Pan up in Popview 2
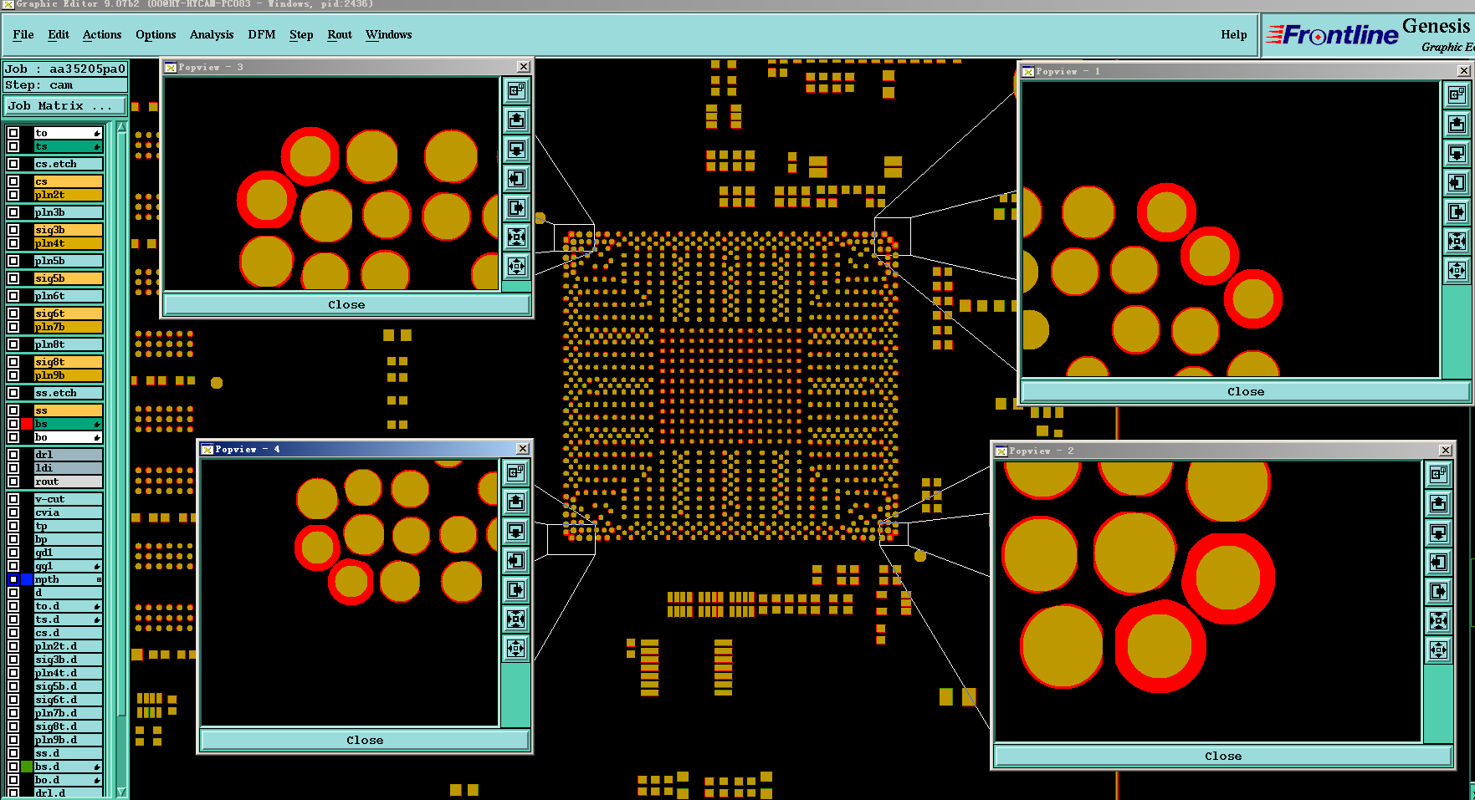This screenshot has height=800, width=1475. click(x=1438, y=503)
